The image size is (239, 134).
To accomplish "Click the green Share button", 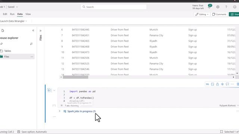I will pos(234,14).
